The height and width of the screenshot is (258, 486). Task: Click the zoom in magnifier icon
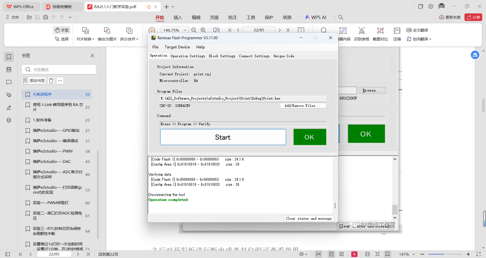tap(203, 30)
